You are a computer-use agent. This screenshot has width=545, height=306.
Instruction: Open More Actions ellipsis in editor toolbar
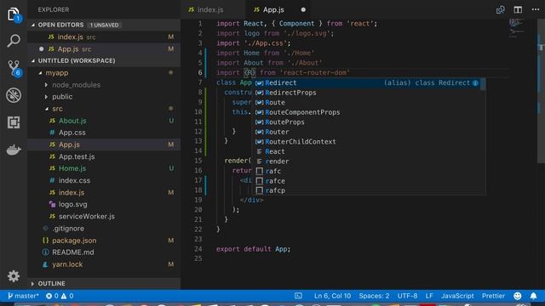tap(536, 9)
